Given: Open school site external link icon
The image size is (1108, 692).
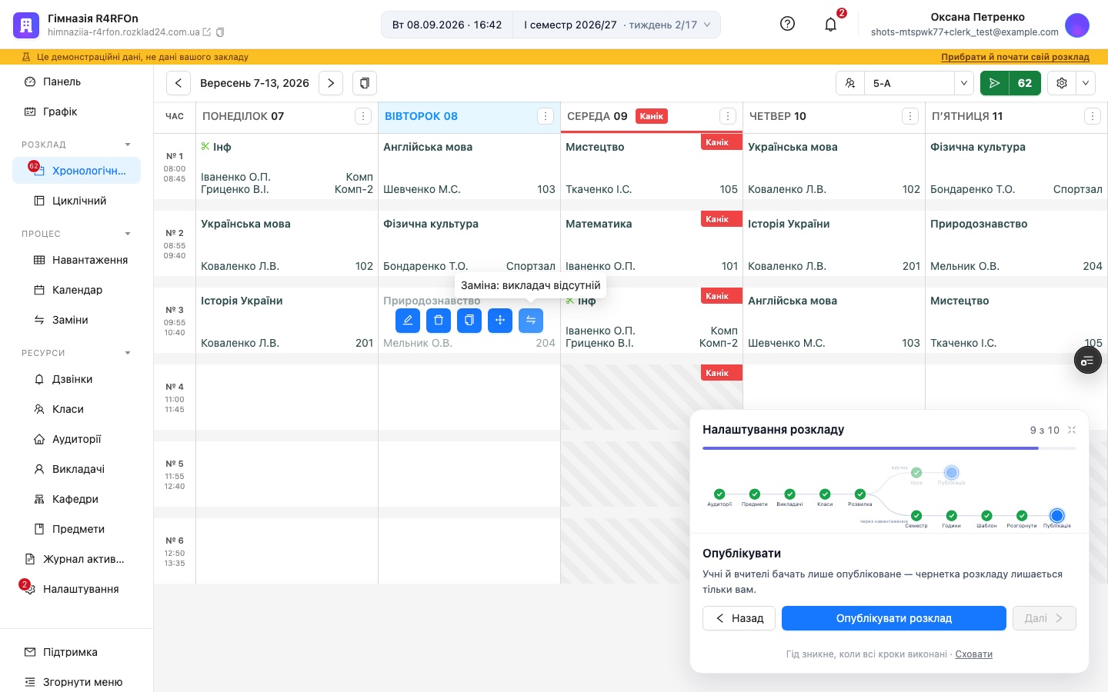Looking at the screenshot, I should 206,32.
